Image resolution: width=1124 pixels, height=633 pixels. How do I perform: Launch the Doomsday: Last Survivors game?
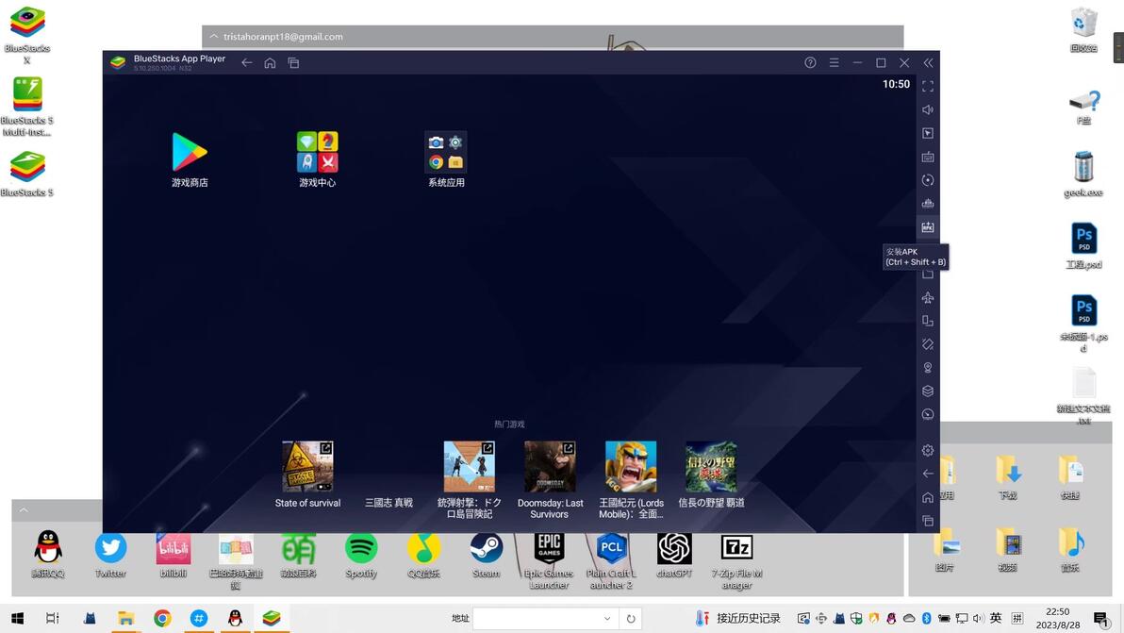550,479
